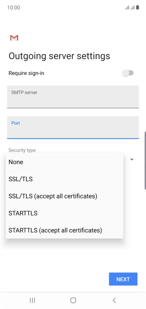Tap the clock showing 10:00
This screenshot has height=309, width=146.
[x=13, y=7]
